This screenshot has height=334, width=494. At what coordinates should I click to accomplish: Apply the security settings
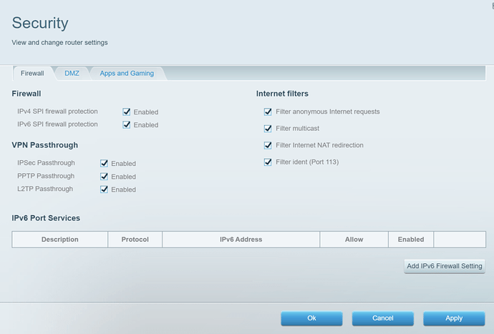point(454,318)
